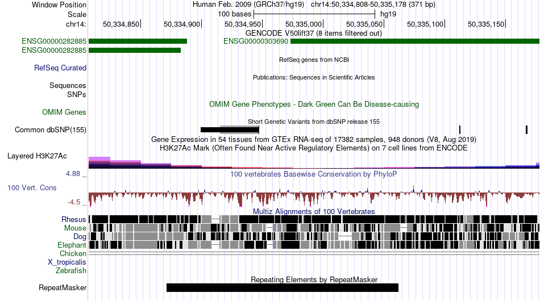Click the Mouse alignment label

coord(75,228)
